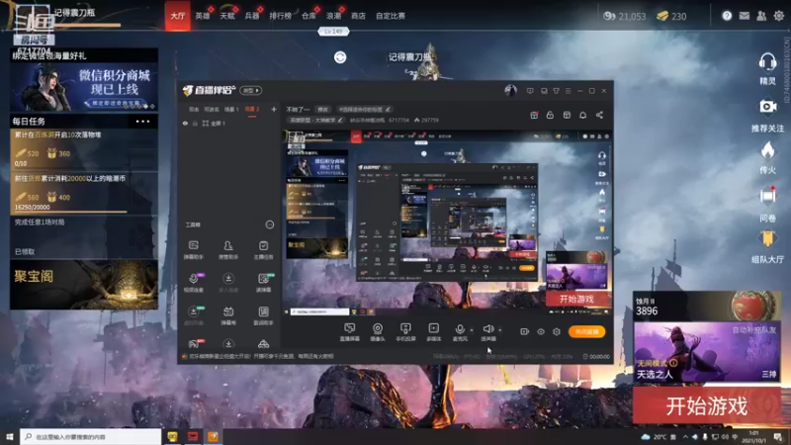
Task: Click the share icon in the stream info bar
Action: click(x=599, y=115)
